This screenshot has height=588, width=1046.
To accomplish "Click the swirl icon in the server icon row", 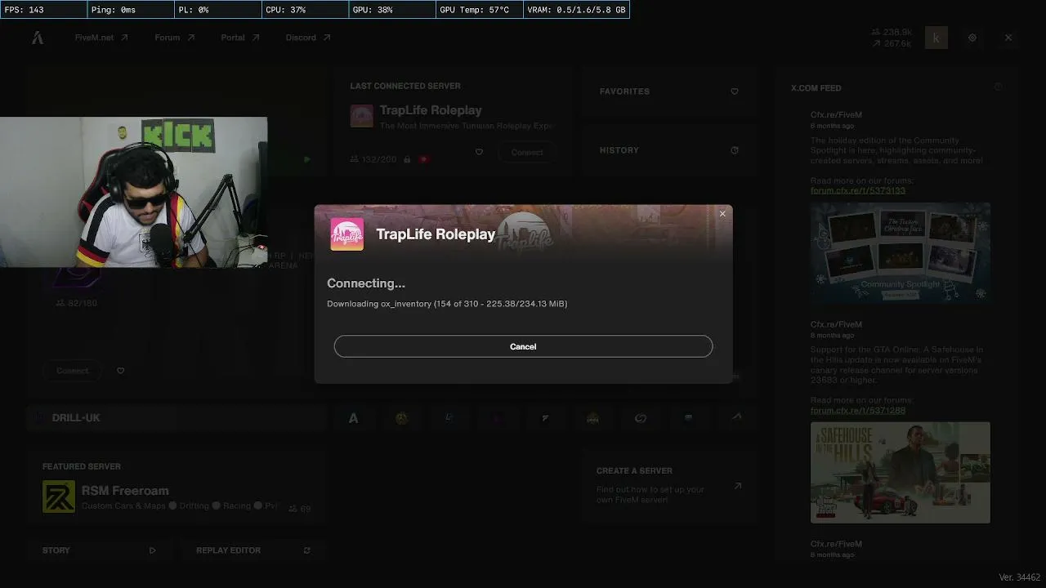I will coord(641,418).
